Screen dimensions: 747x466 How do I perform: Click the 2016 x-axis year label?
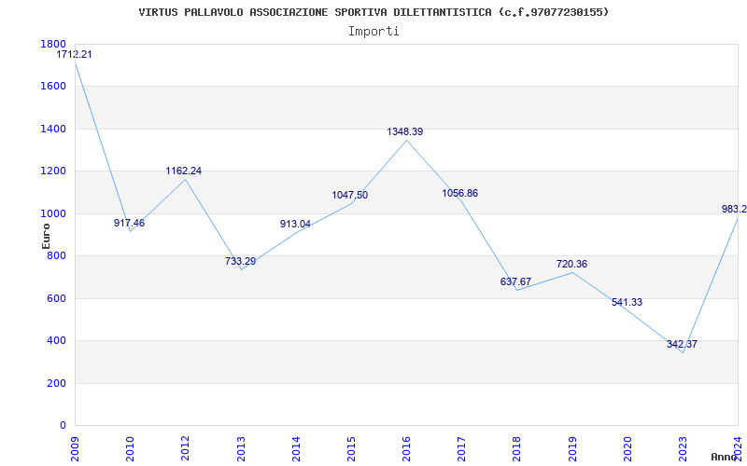[406, 448]
